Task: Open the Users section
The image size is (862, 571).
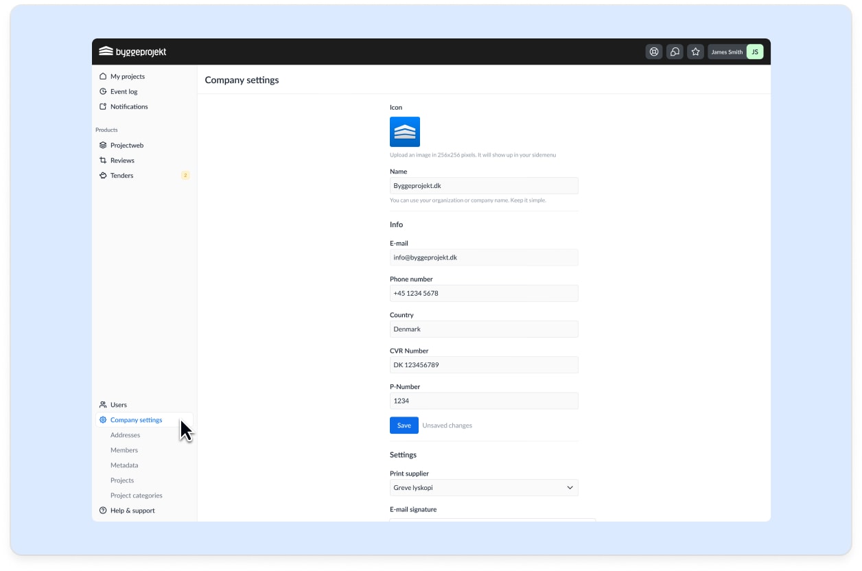Action: pyautogui.click(x=118, y=405)
